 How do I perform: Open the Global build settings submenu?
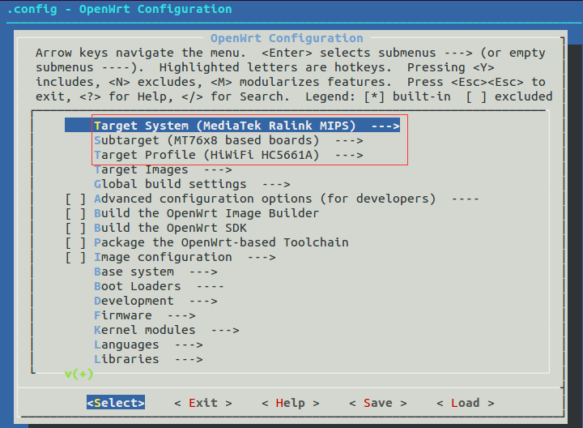[192, 184]
